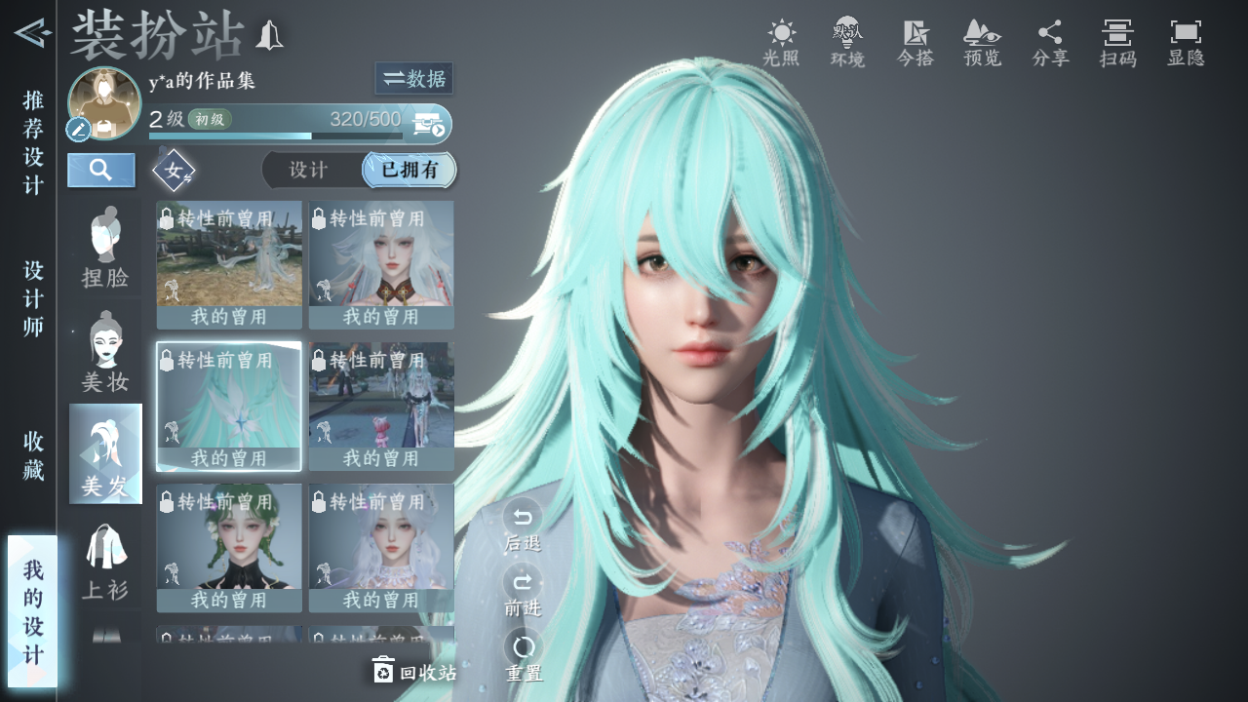The image size is (1248, 702).
Task: Open the 设计师 sidebar tab
Action: [33, 299]
